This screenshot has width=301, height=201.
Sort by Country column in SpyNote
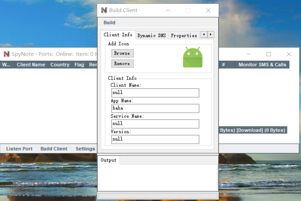tap(60, 64)
